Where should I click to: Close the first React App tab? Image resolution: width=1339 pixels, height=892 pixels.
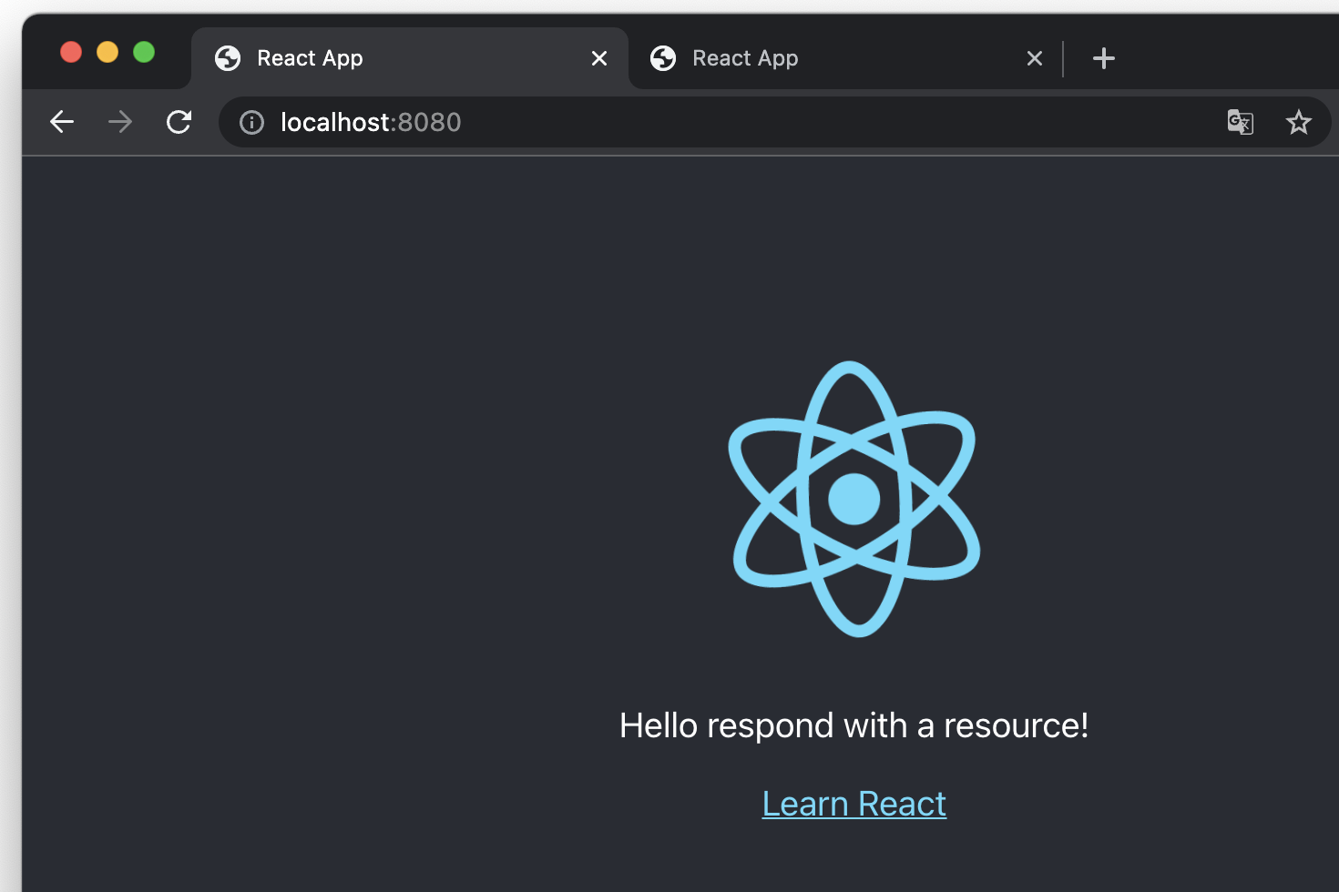click(599, 58)
